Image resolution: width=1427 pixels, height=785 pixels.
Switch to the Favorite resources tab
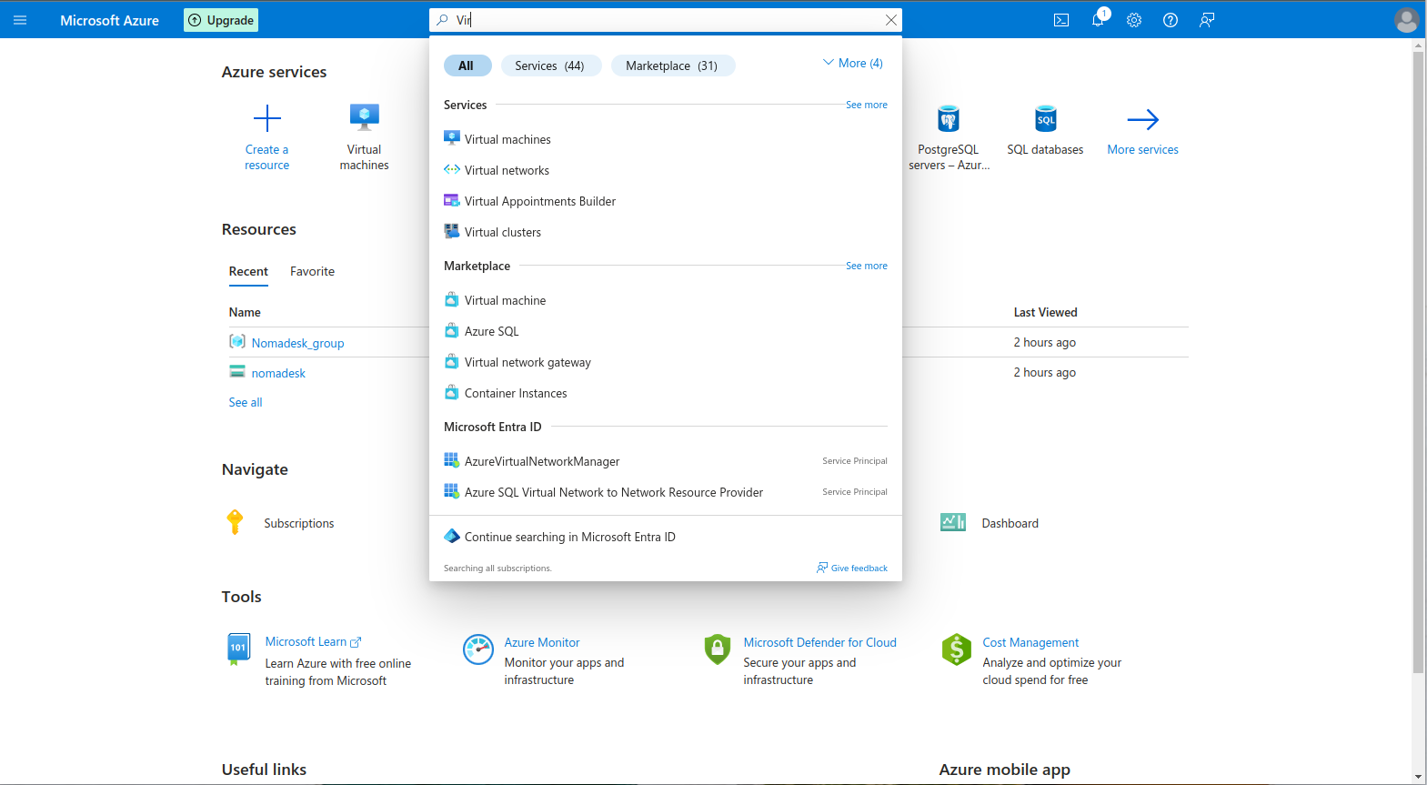(312, 271)
